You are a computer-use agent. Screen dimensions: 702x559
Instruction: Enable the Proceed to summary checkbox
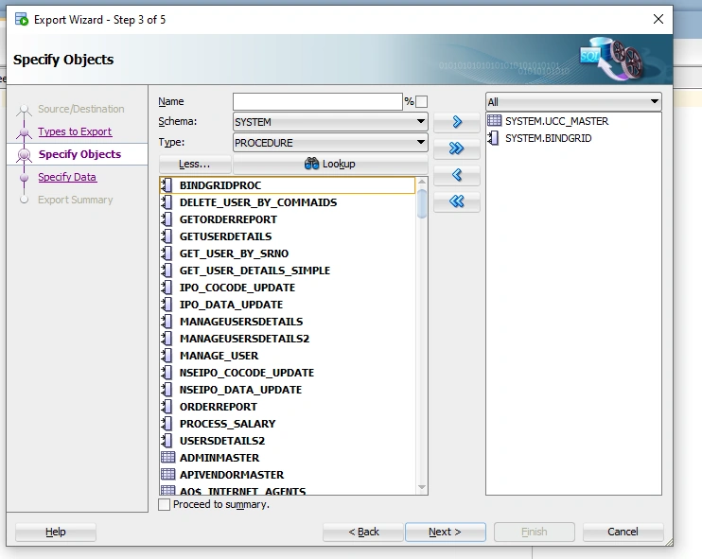coord(165,504)
